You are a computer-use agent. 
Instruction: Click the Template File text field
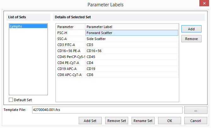106,110
